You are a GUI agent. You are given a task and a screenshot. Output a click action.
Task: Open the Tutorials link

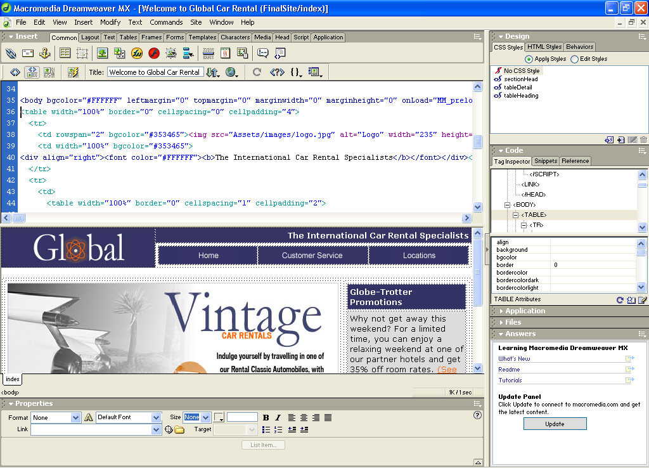510,380
